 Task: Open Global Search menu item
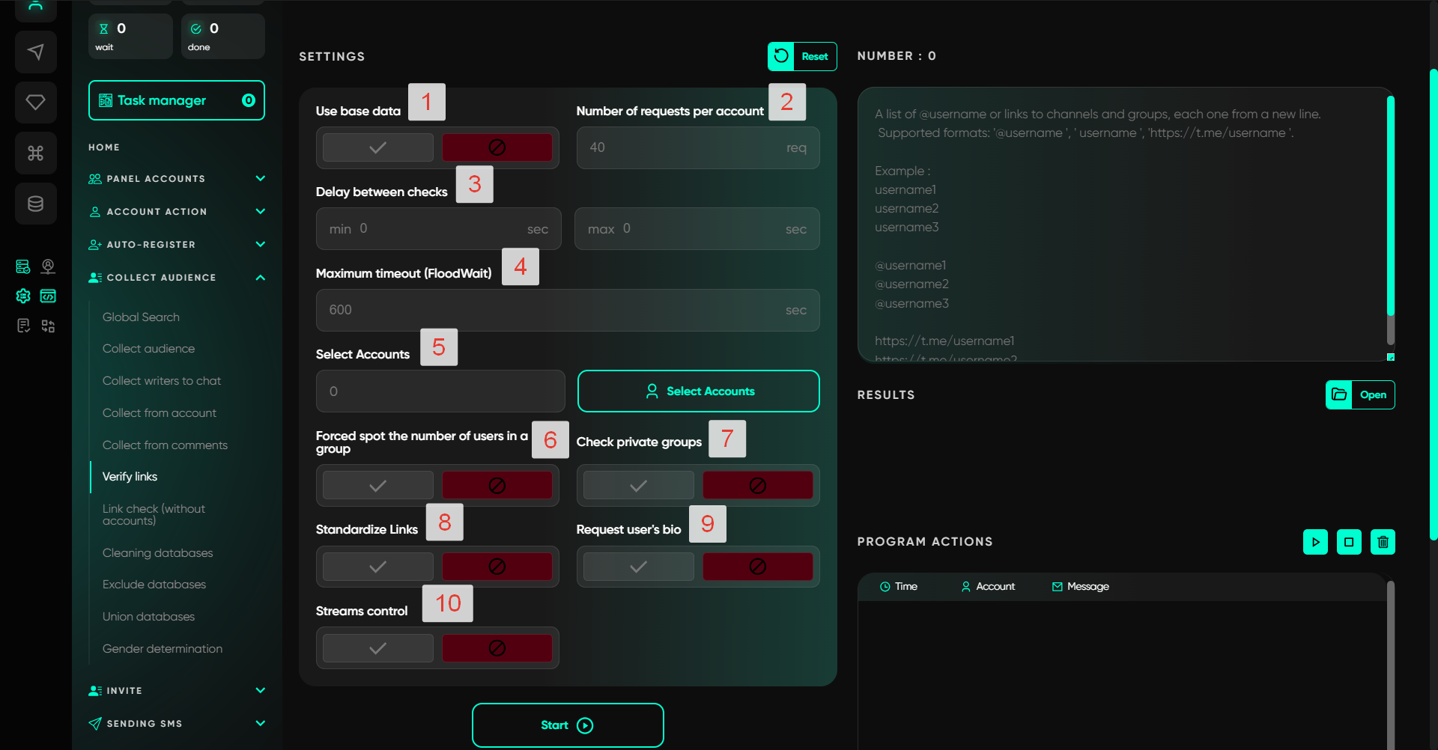click(141, 317)
